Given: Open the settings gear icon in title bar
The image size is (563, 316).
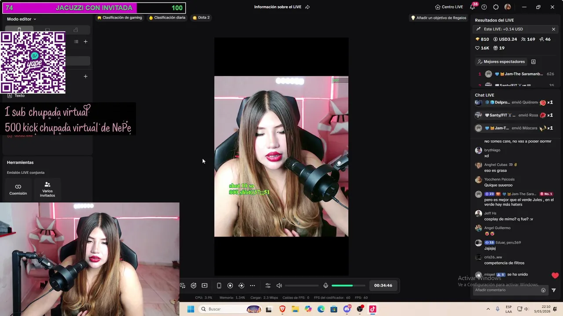Looking at the screenshot, I should click(496, 7).
